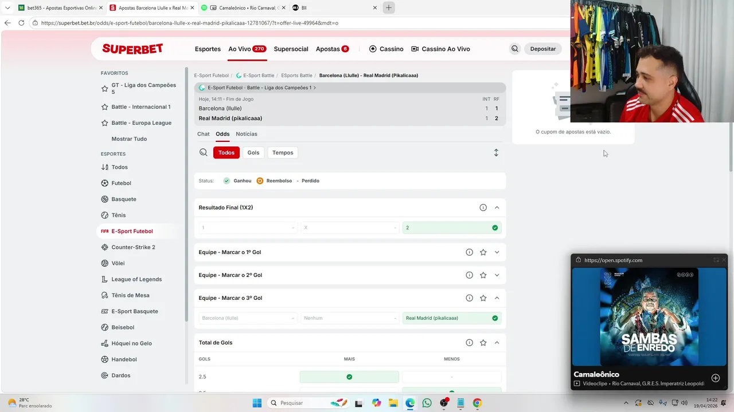
Task: Open Google Chrome from the taskbar
Action: (477, 403)
